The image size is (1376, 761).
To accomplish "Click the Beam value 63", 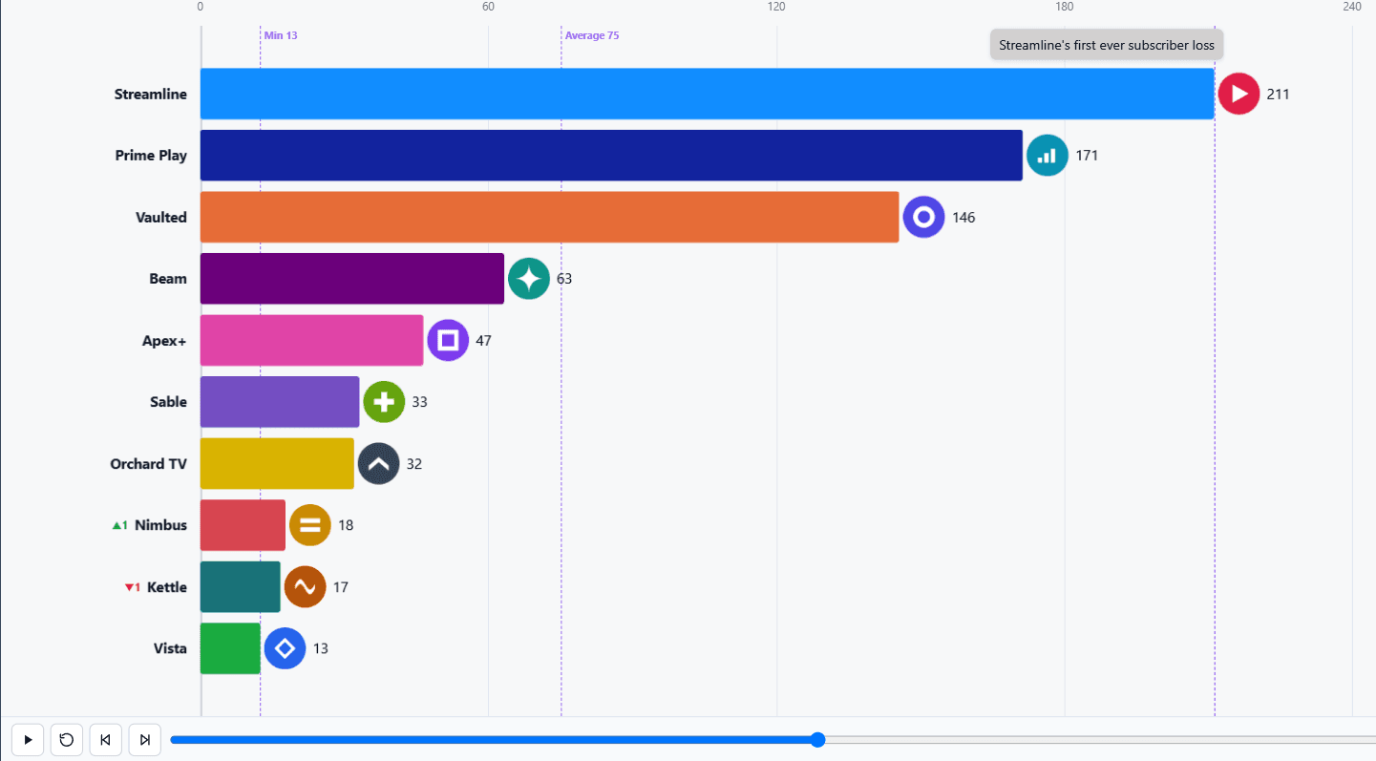I will 564,279.
